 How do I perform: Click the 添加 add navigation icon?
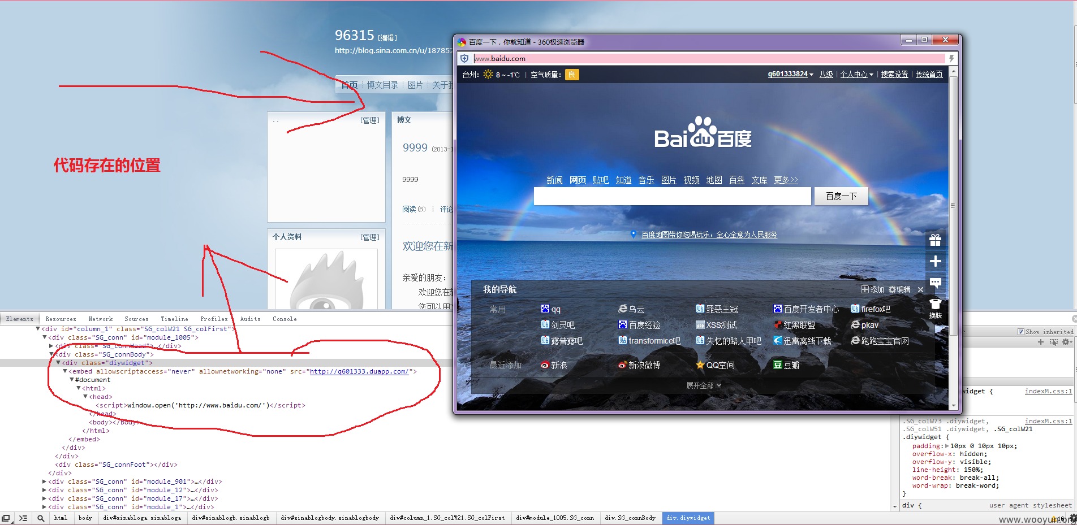[872, 289]
